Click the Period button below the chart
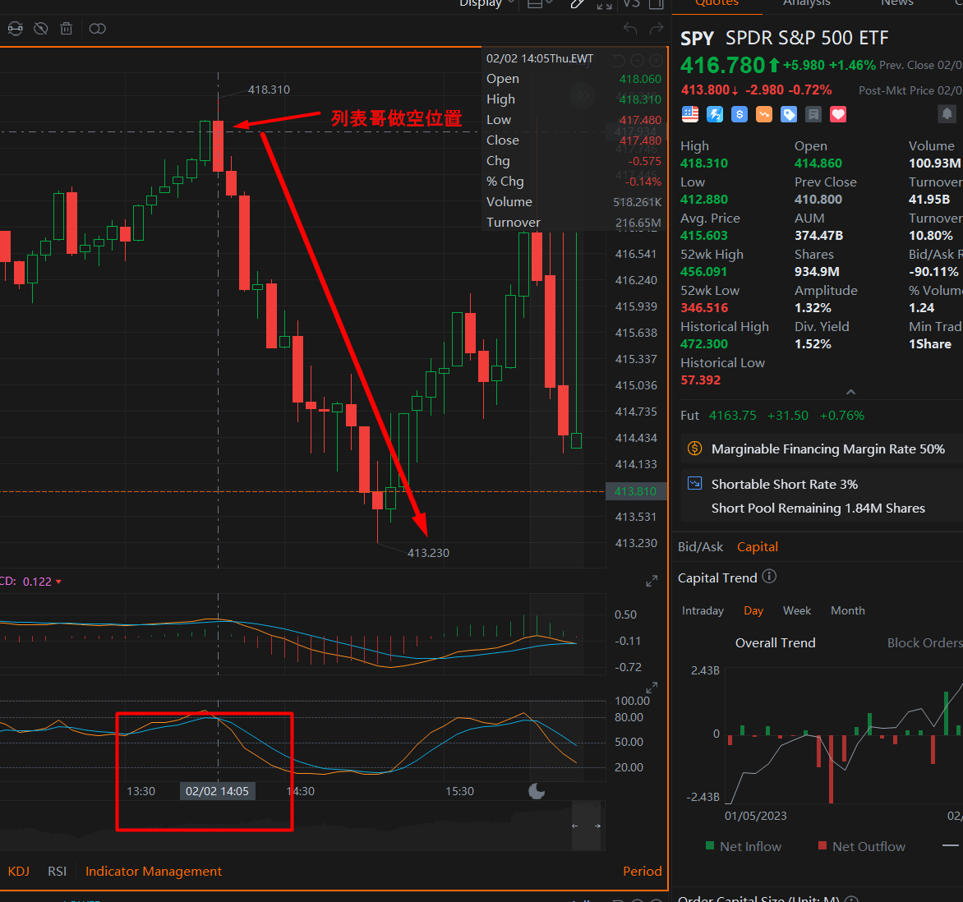963x902 pixels. pyautogui.click(x=643, y=872)
